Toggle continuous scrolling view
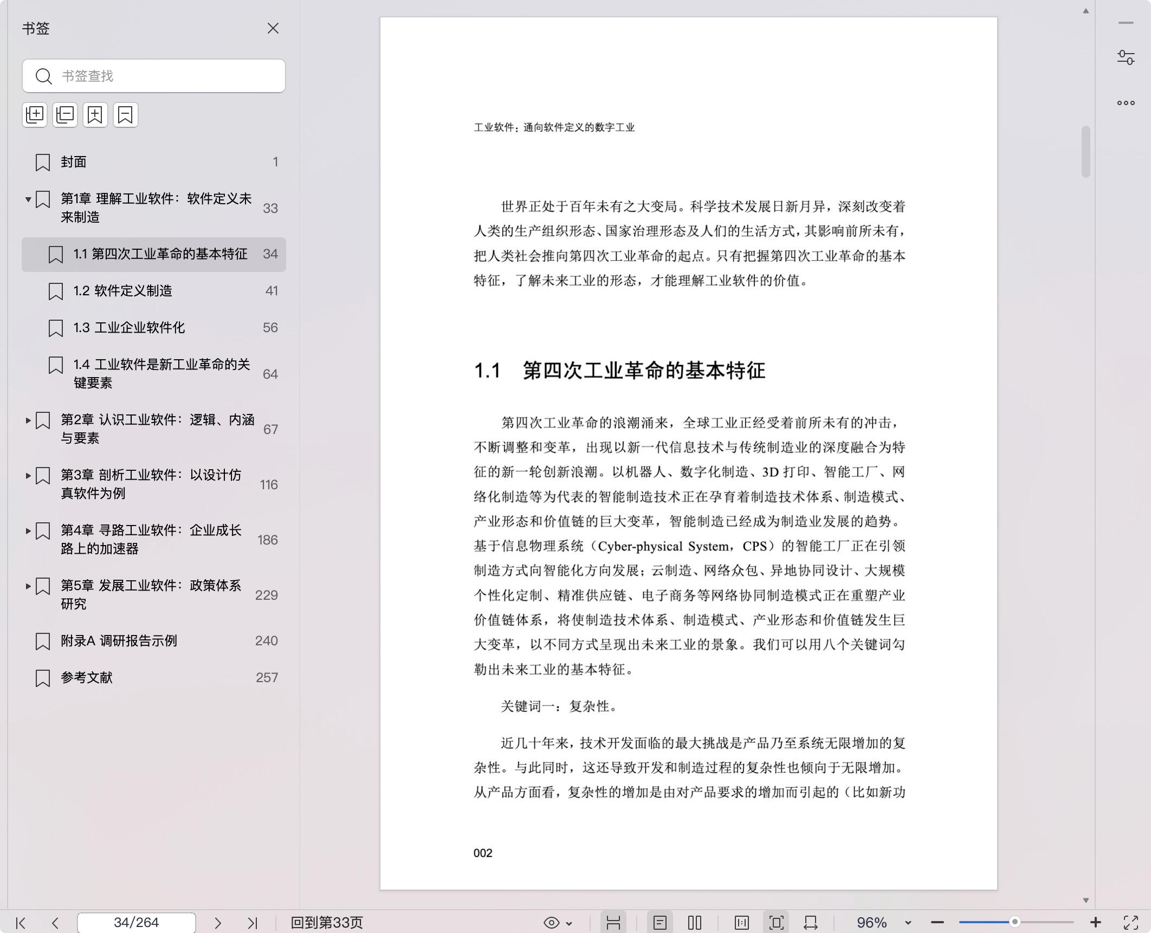1151x933 pixels. click(613, 923)
